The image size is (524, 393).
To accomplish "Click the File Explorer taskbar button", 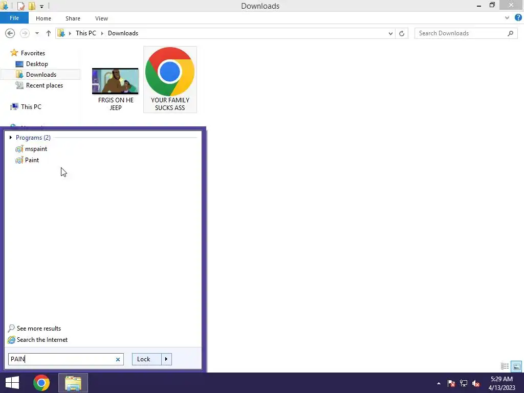I will [x=73, y=383].
